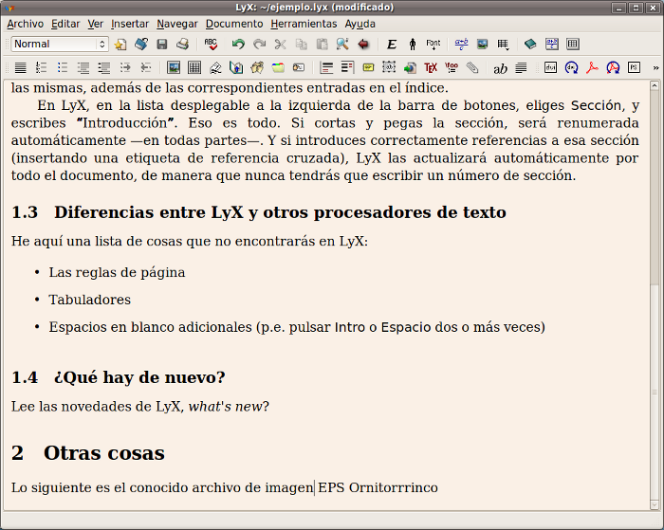
Task: View PostScript output
Action: 634,67
